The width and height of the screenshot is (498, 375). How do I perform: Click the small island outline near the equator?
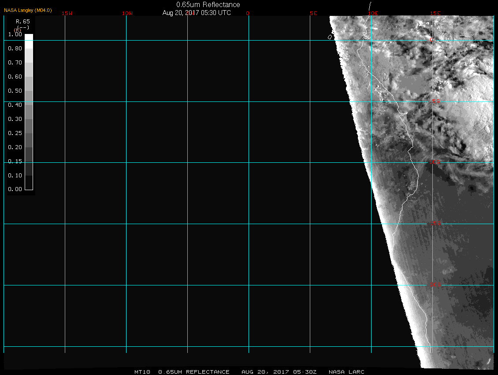tap(330, 37)
